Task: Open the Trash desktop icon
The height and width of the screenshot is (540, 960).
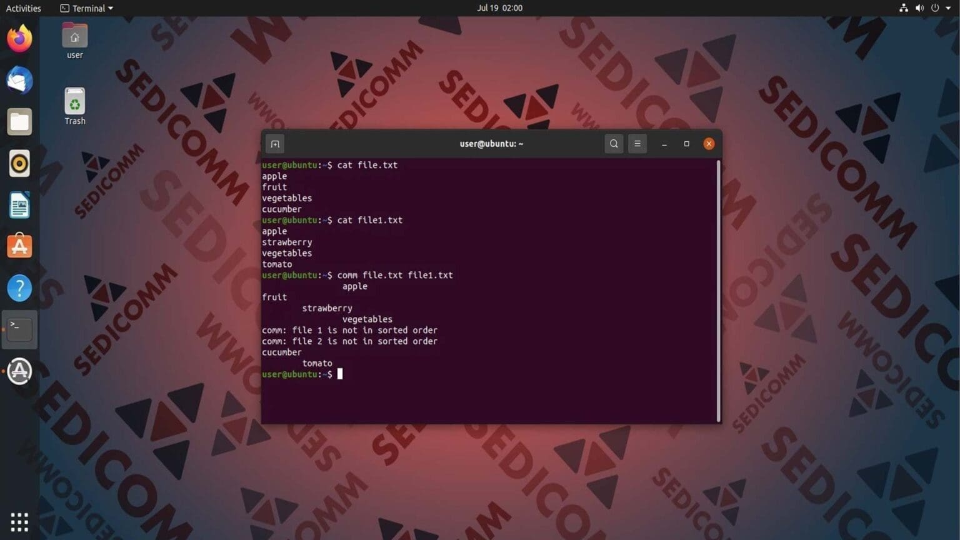Action: point(75,106)
